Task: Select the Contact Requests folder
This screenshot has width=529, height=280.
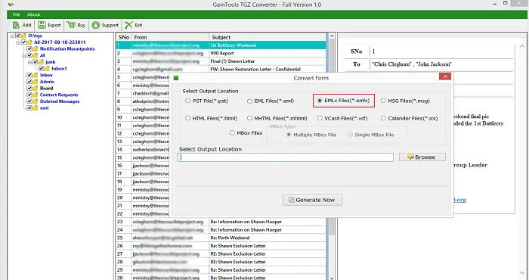Action: (59, 95)
